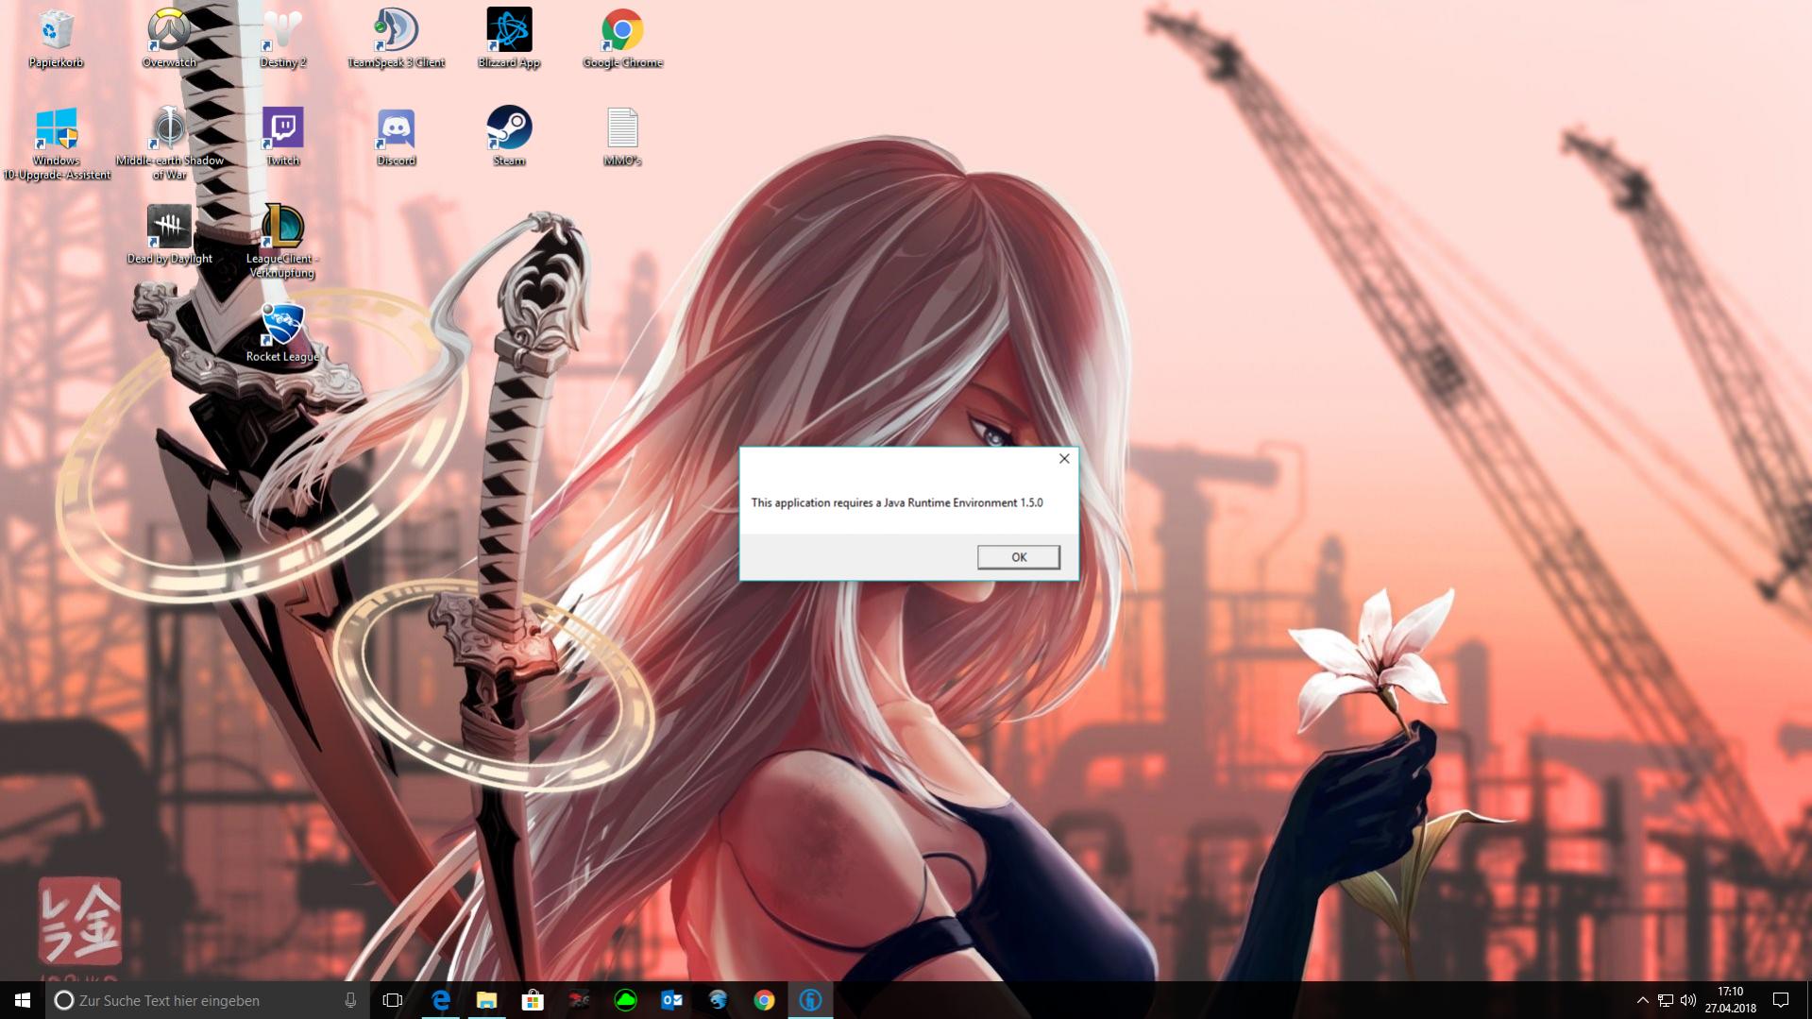Screen dimensions: 1812x1019
Task: Open the clock showing 17:10
Action: pos(1730,1000)
